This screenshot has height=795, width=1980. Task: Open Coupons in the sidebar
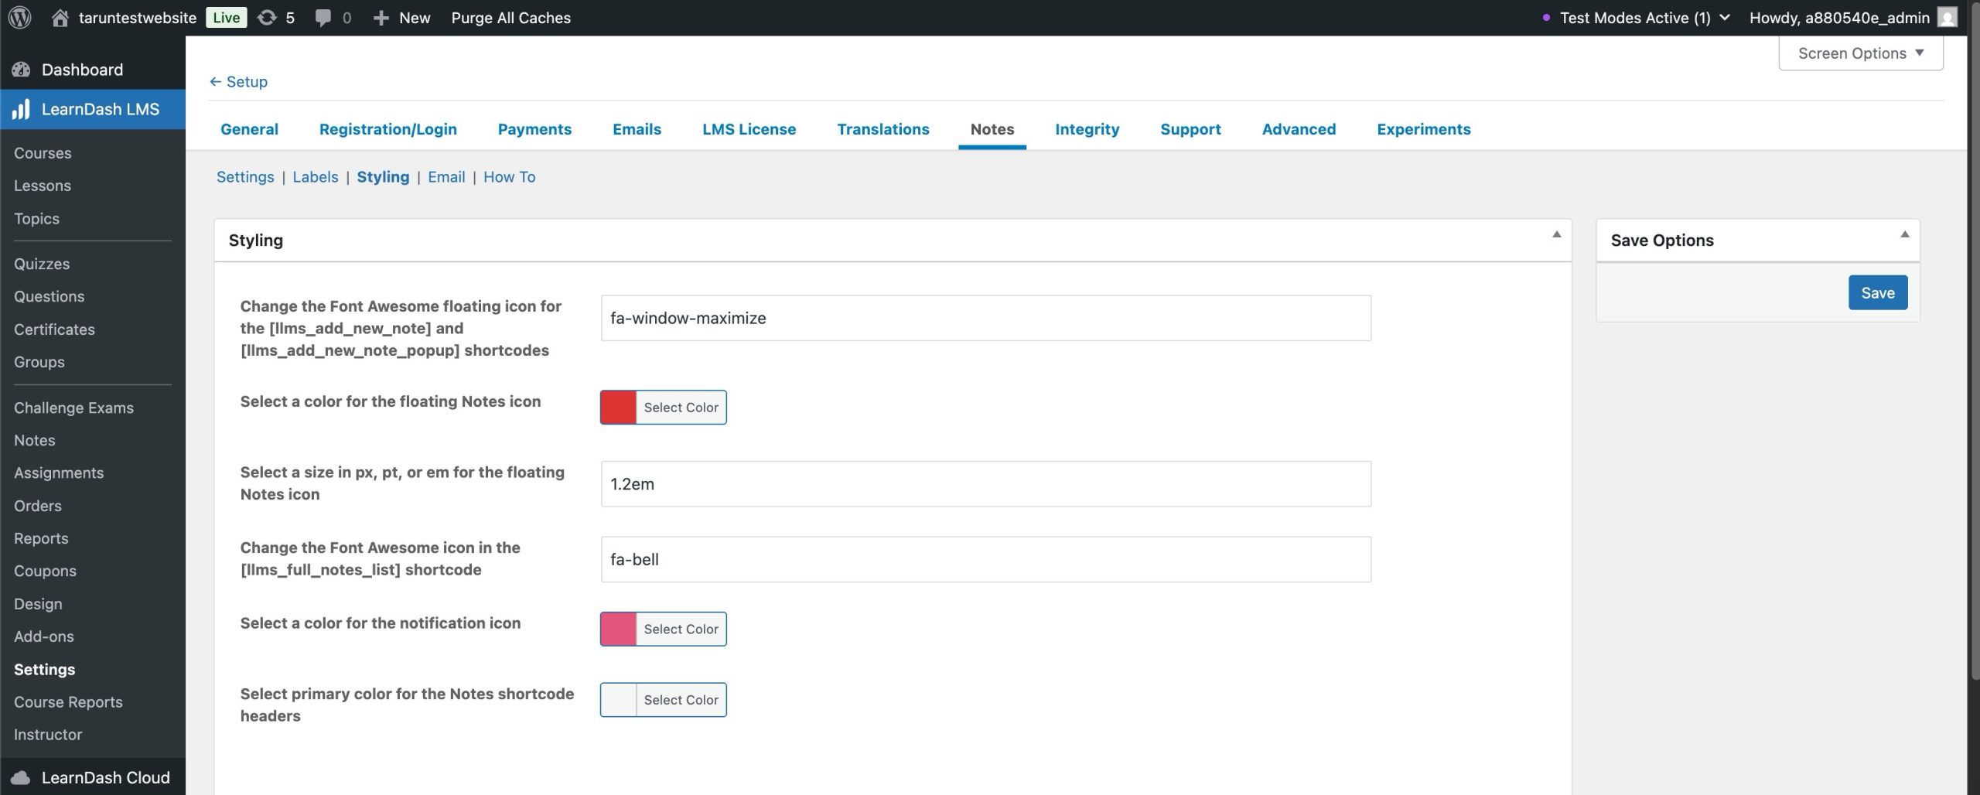pos(45,571)
